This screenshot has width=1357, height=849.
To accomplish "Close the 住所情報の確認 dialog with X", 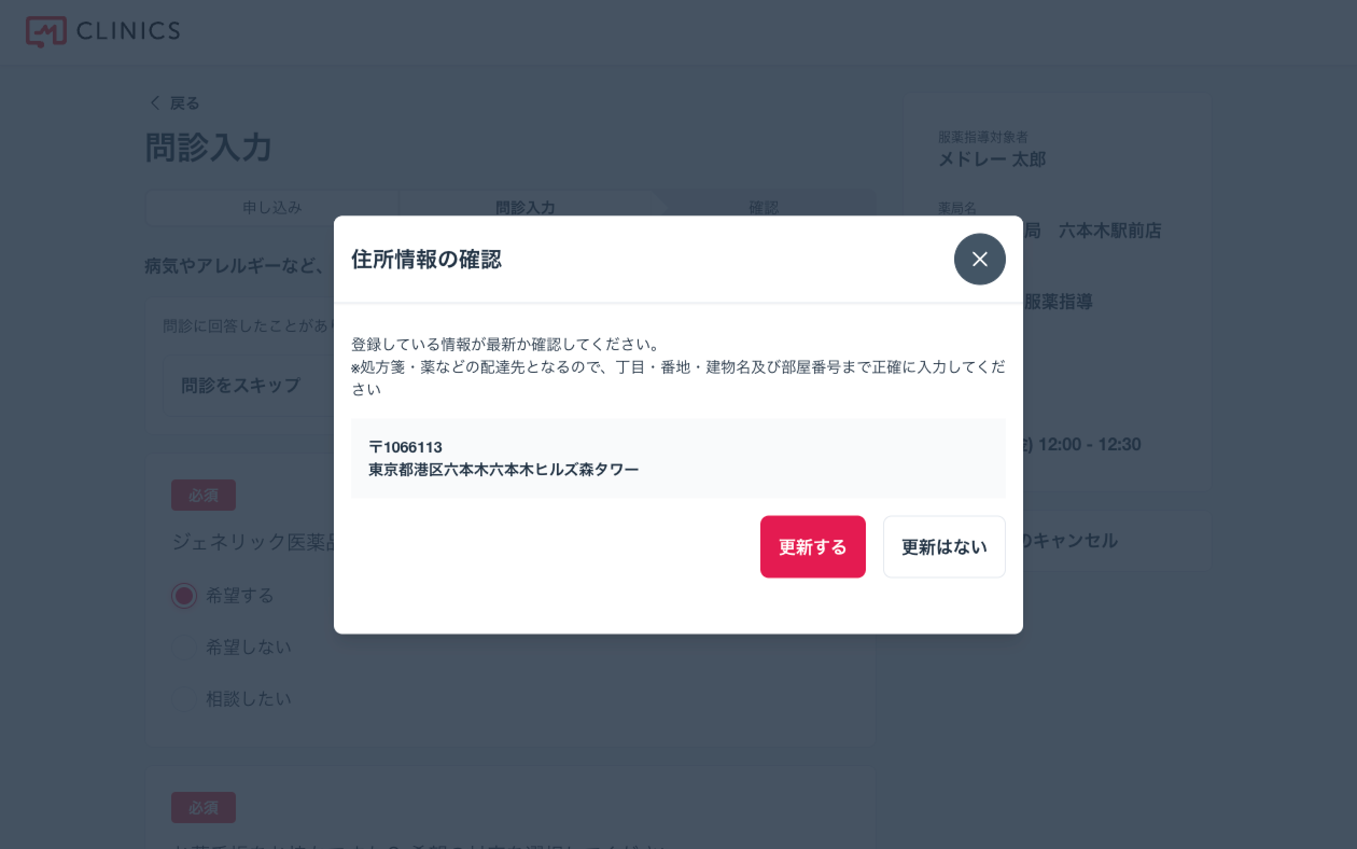I will tap(980, 259).
